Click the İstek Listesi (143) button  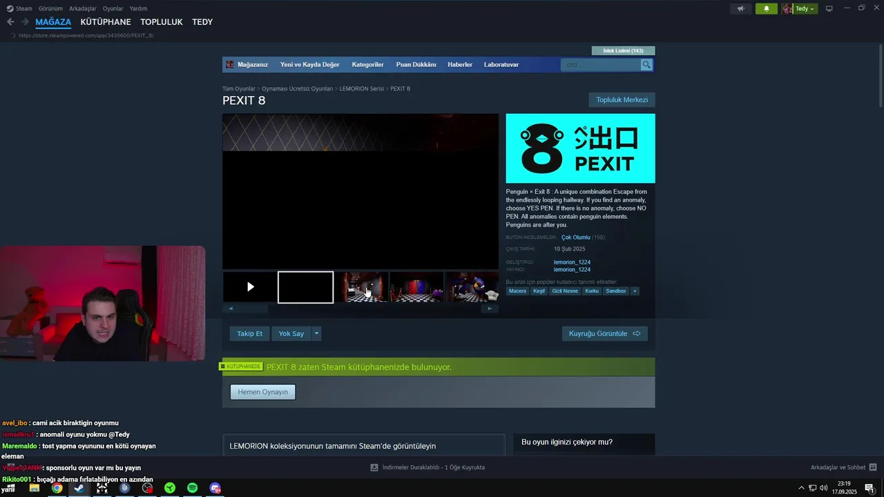(x=623, y=50)
